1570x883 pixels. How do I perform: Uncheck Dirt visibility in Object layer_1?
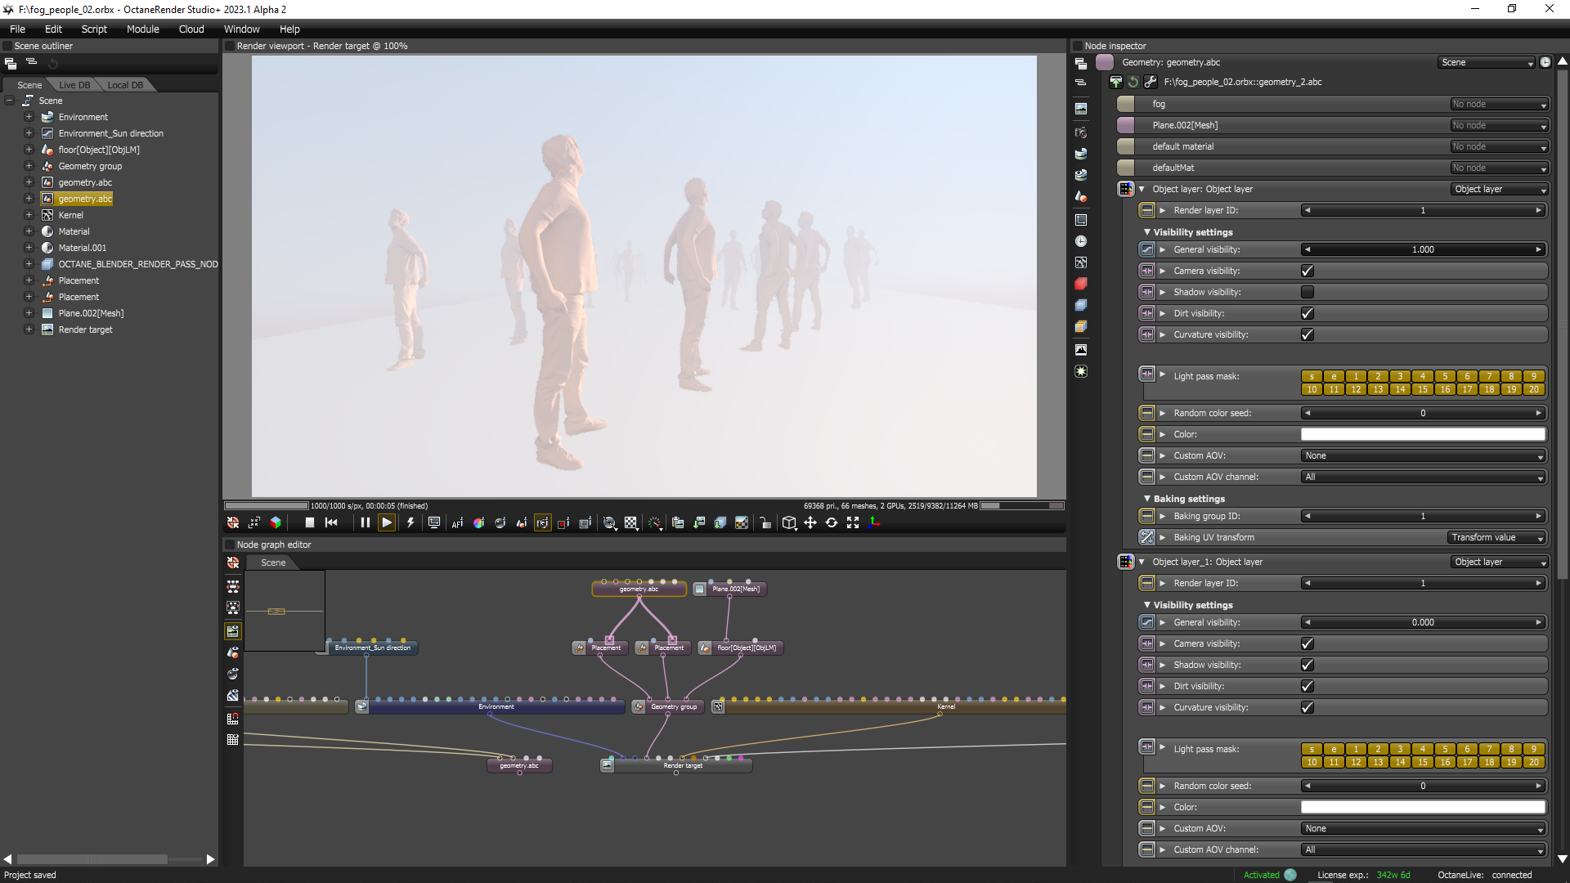pyautogui.click(x=1307, y=686)
